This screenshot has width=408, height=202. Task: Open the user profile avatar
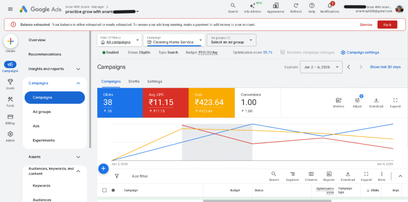(x=399, y=9)
